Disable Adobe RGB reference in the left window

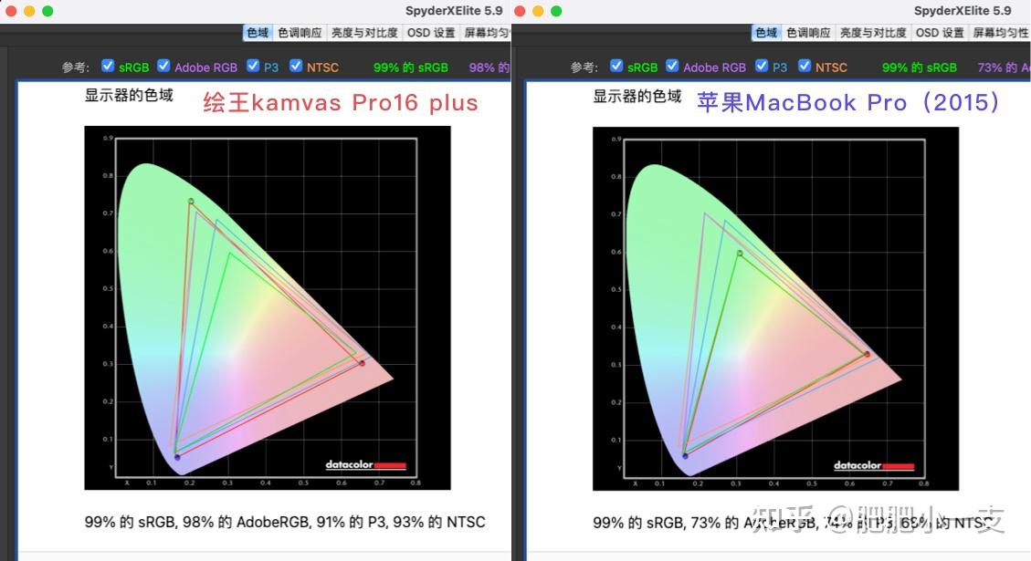[x=163, y=66]
